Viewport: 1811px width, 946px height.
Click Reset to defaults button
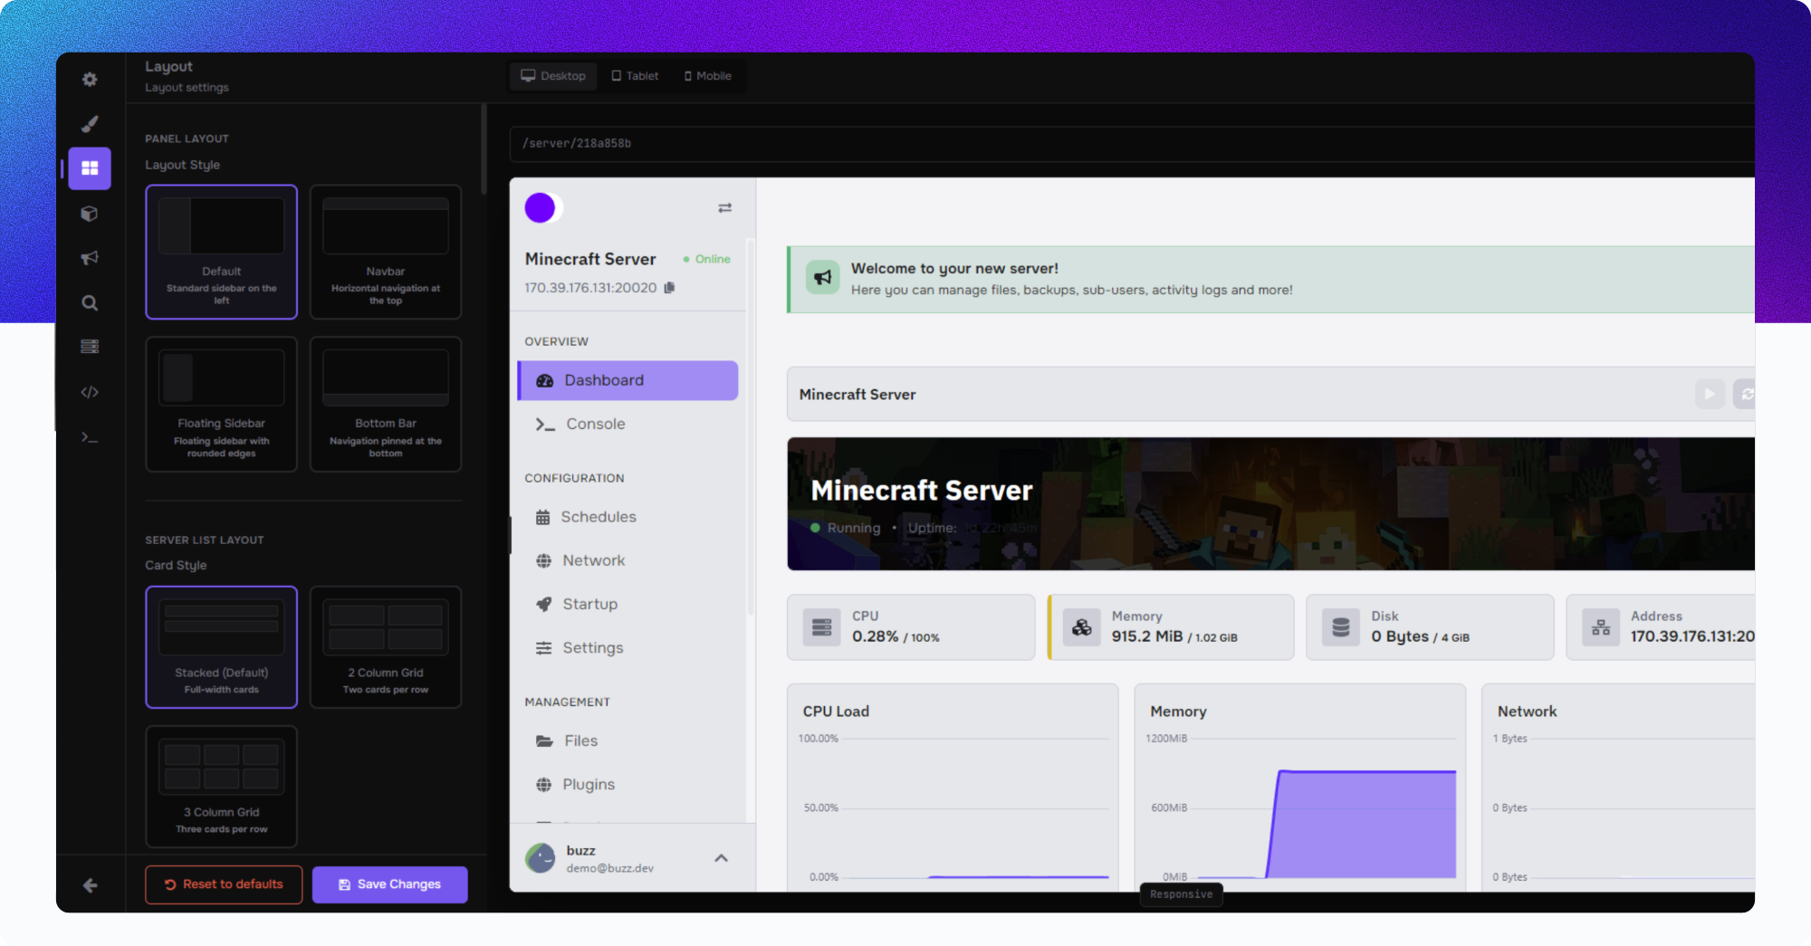point(224,884)
